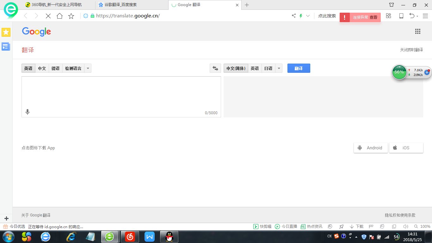This screenshot has height=243, width=432.
Task: Open the yellow favorites sidebar icon
Action: click(6, 32)
